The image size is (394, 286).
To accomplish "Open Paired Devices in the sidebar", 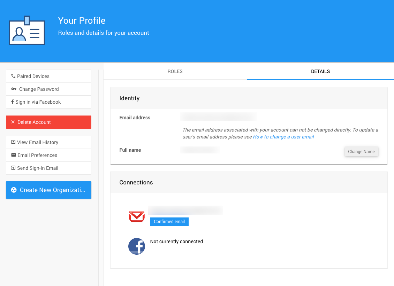I will tap(33, 76).
